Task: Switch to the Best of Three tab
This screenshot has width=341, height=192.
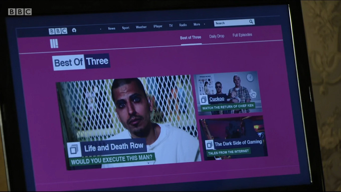Action: tap(191, 37)
